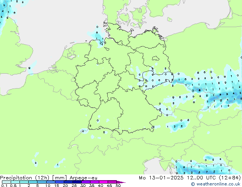Image resolution: width=242 pixels, height=187 pixels.
Task: Select the magenta swatch between 40 and 45
Action: click(x=103, y=182)
